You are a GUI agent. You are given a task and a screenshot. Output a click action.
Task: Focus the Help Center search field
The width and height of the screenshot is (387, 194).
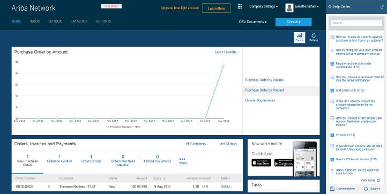356,23
